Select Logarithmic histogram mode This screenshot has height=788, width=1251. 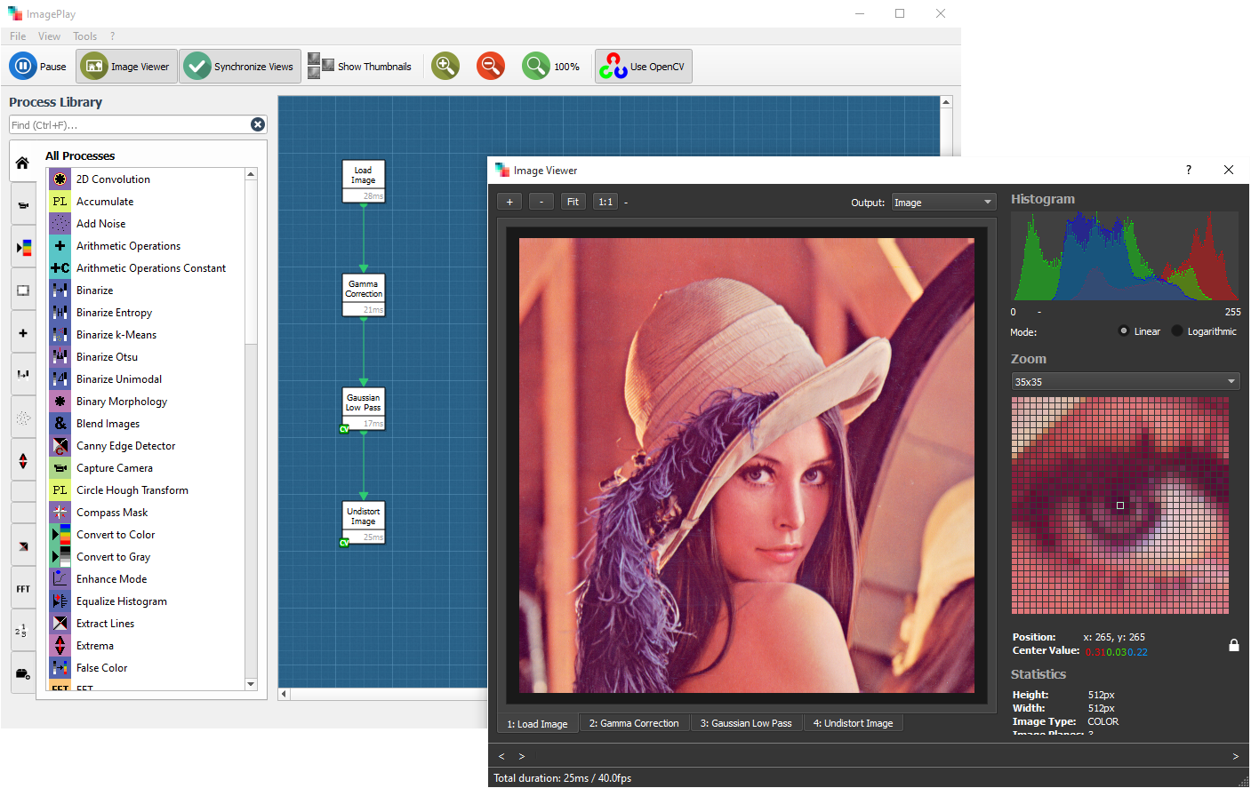click(1178, 331)
